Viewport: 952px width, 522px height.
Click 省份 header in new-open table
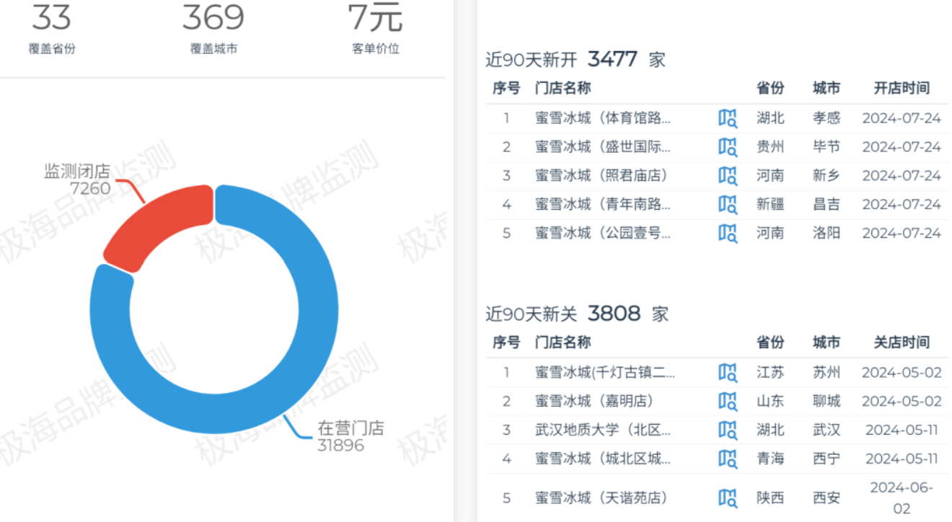(770, 88)
